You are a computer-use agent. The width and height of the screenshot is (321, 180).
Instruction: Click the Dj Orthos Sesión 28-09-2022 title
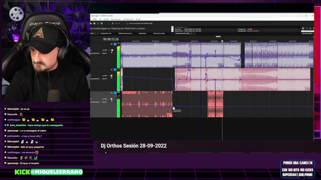click(134, 146)
